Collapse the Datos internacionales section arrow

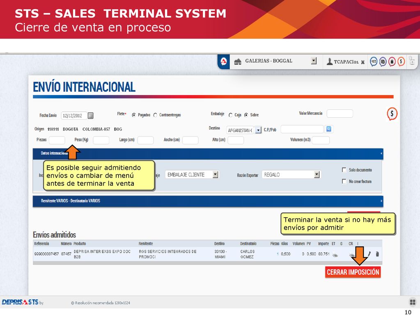[x=381, y=154]
